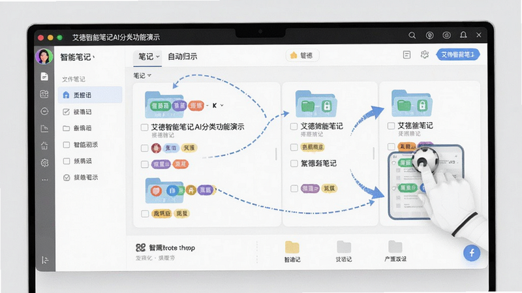Image resolution: width=522 pixels, height=293 pixels.
Task: Click the pill button with yellow house icon
Action: pyautogui.click(x=302, y=55)
